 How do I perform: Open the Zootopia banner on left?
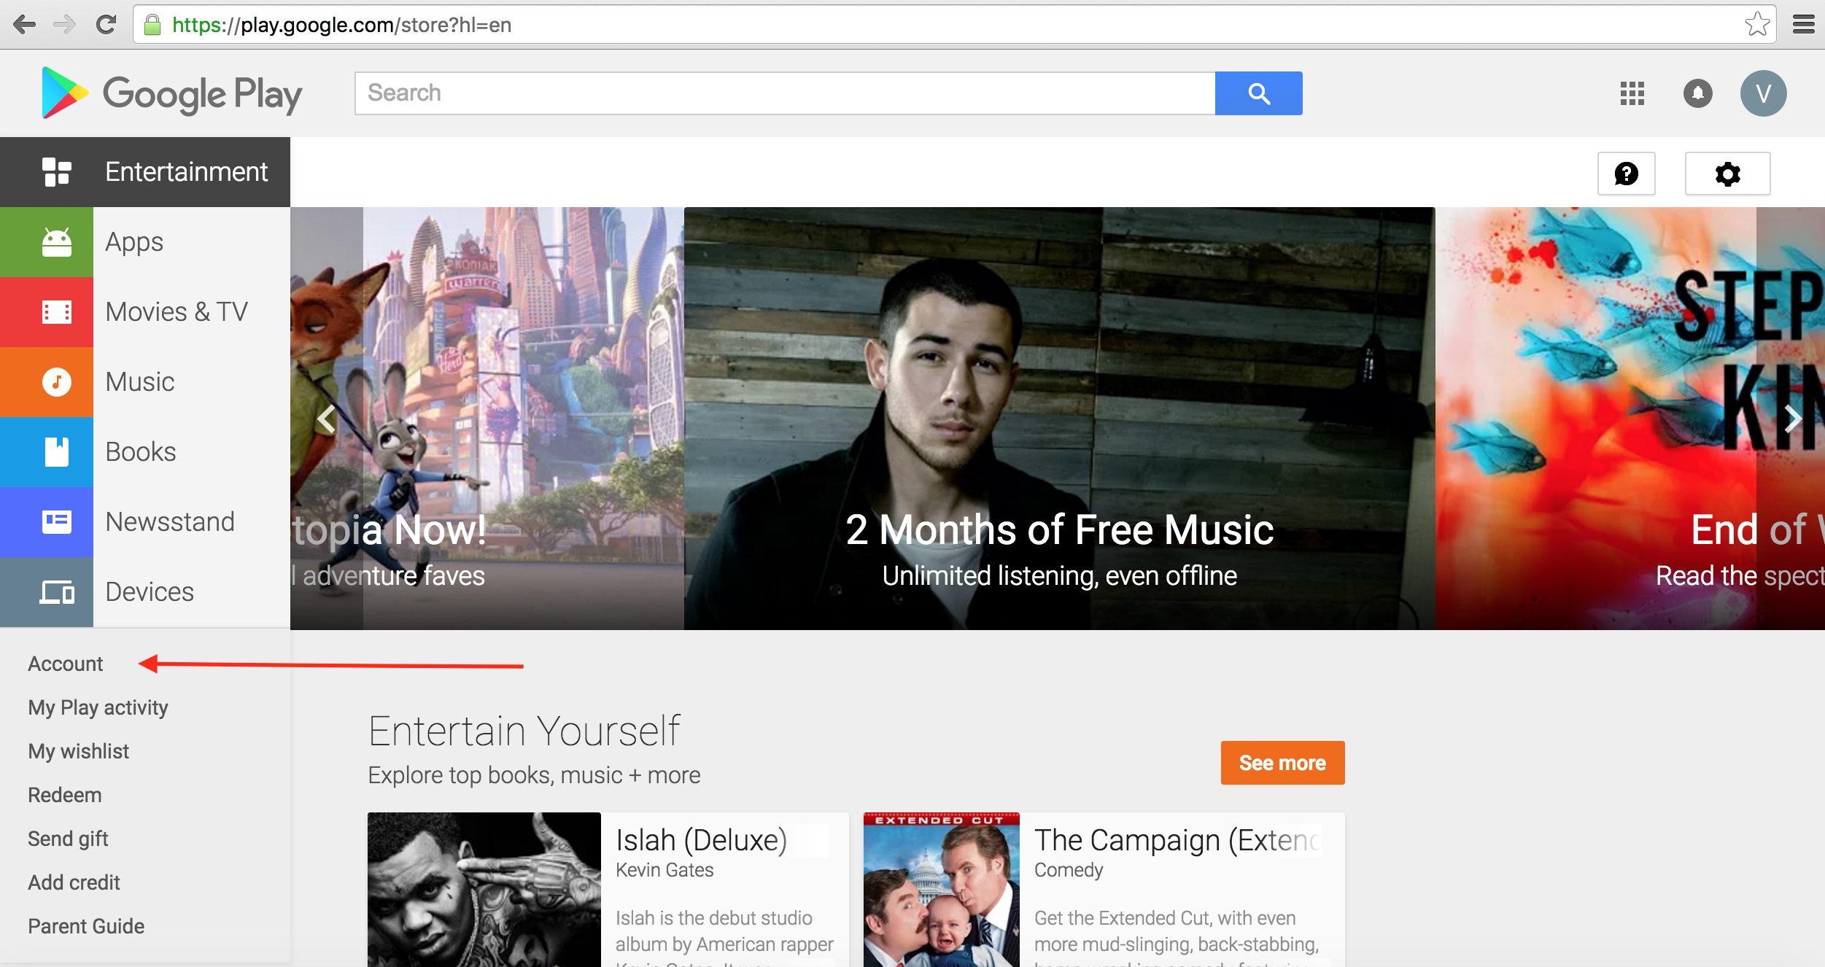[487, 419]
